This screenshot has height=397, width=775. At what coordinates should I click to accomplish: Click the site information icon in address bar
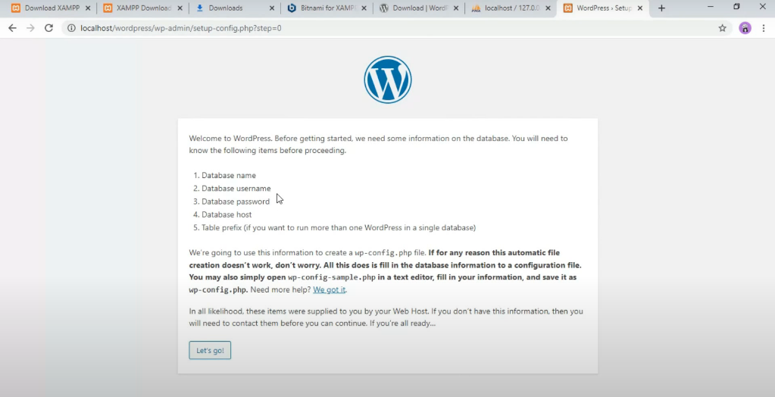pyautogui.click(x=71, y=28)
